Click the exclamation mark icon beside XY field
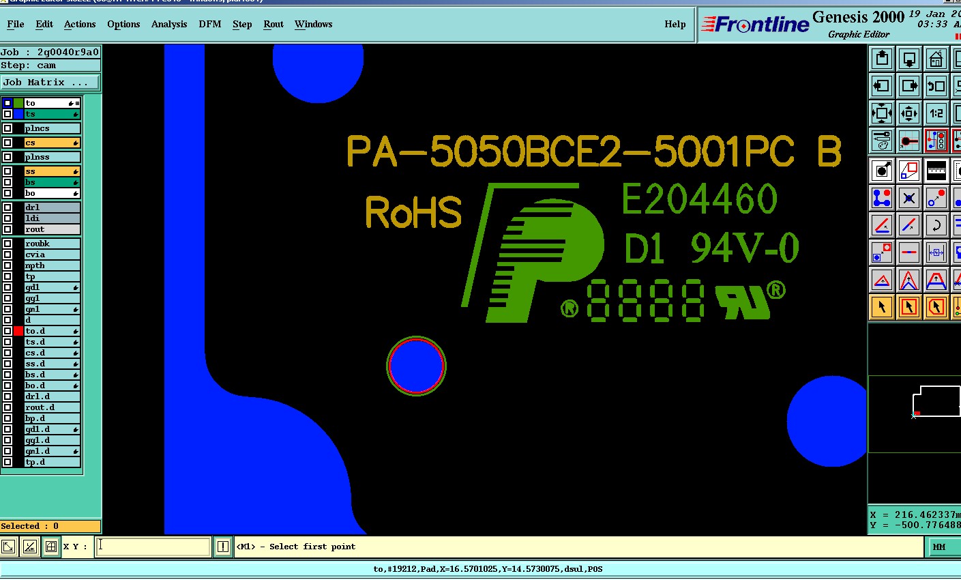Viewport: 961px width, 580px height. tap(223, 547)
